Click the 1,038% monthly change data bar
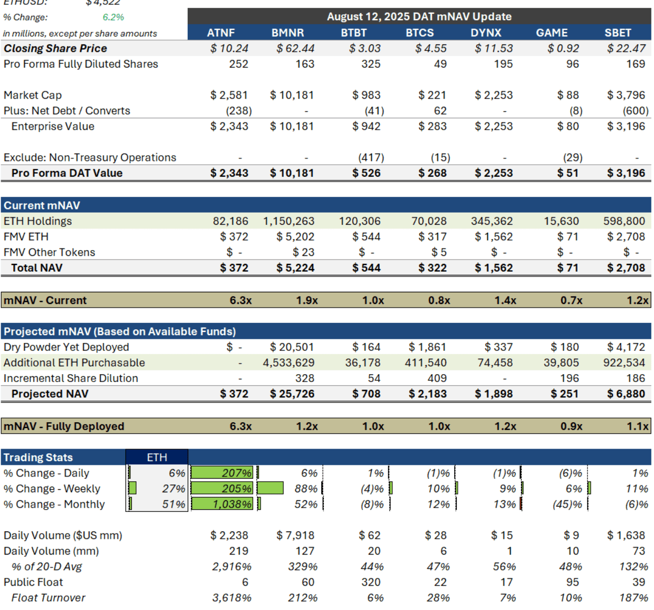 tap(222, 504)
